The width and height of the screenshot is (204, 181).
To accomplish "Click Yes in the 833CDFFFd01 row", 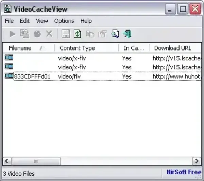I will click(127, 76).
